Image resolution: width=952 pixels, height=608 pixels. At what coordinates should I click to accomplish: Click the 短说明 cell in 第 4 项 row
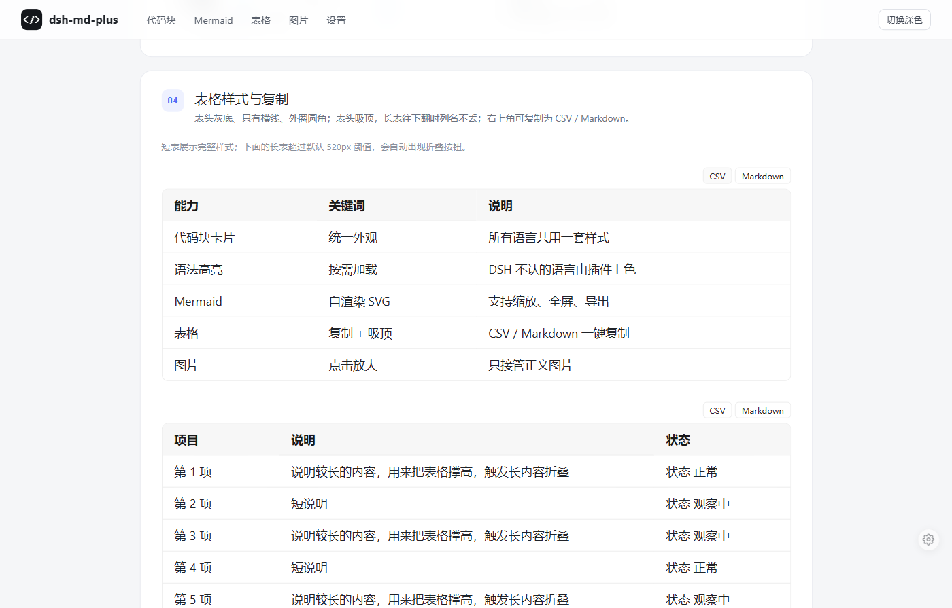[466, 567]
